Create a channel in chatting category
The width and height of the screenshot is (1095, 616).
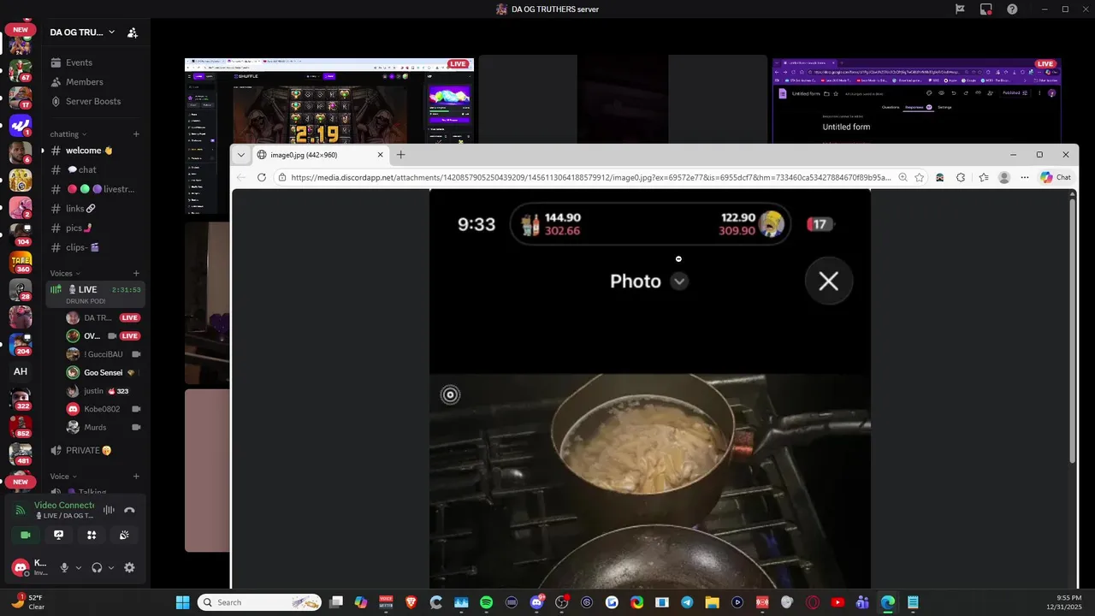136,134
